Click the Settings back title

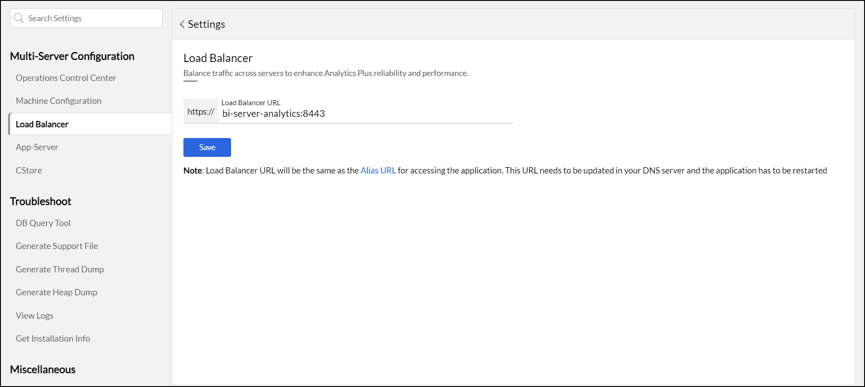pos(206,24)
